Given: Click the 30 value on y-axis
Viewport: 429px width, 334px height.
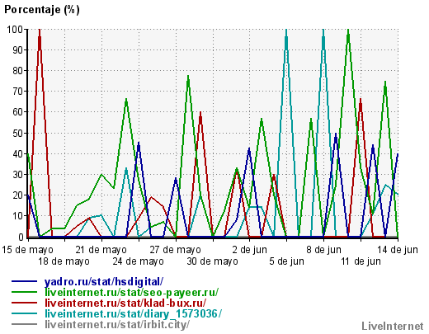Looking at the screenshot, I should pos(18,175).
